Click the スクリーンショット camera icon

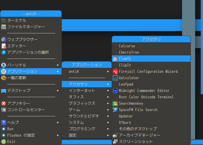115,142
